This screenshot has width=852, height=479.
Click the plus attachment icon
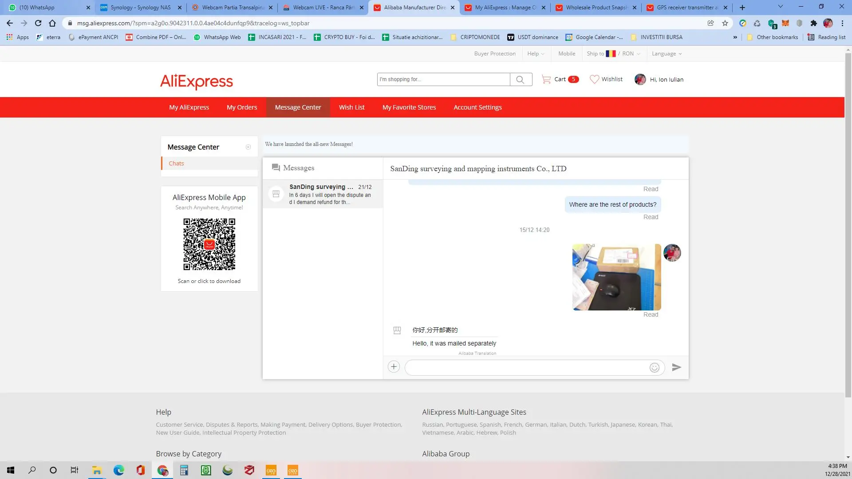tap(394, 367)
